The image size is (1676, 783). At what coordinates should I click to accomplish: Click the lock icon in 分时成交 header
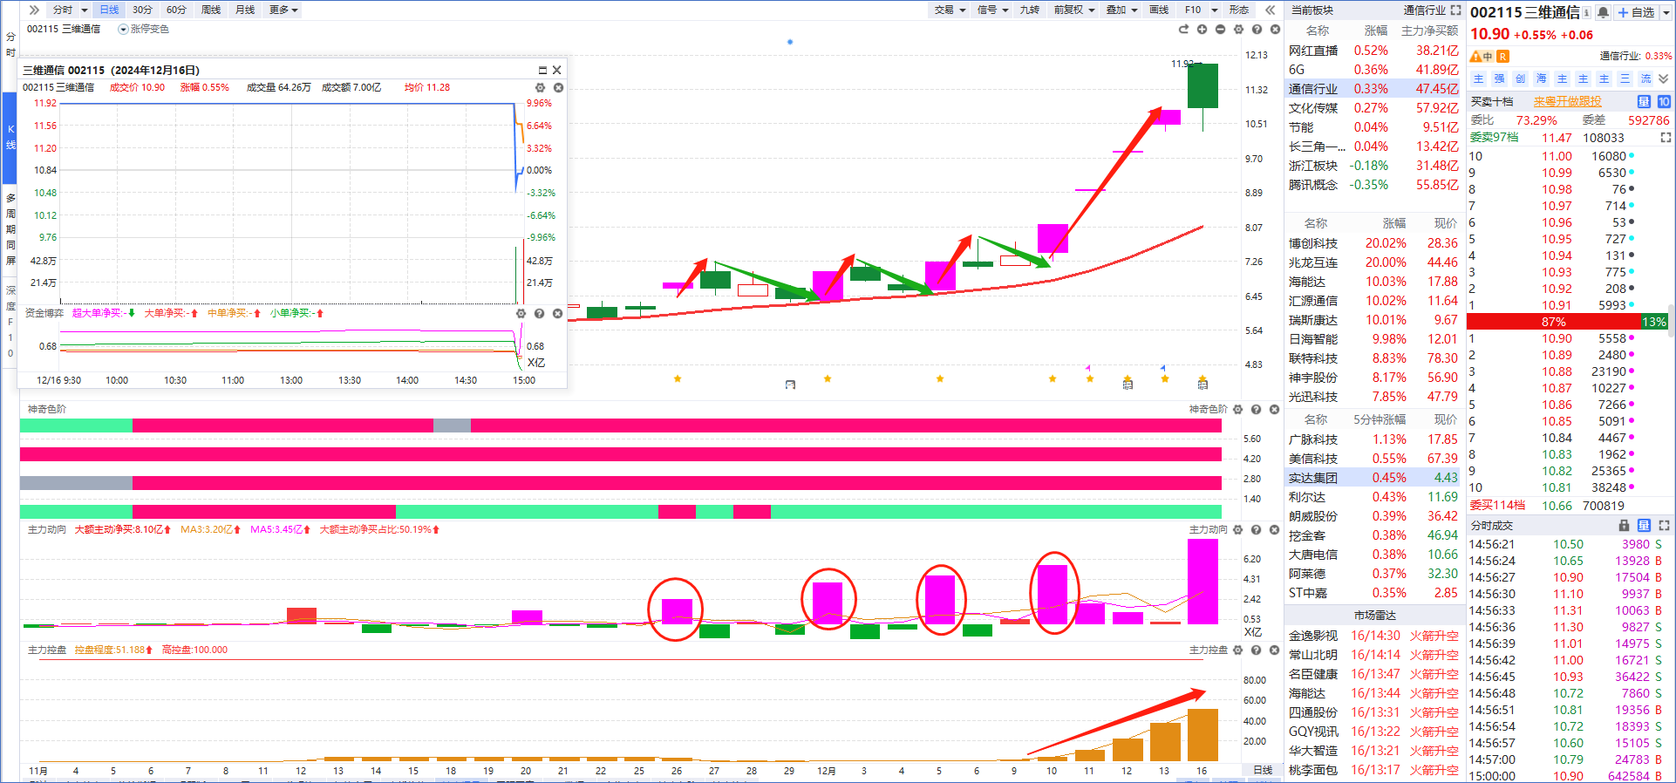click(1624, 526)
